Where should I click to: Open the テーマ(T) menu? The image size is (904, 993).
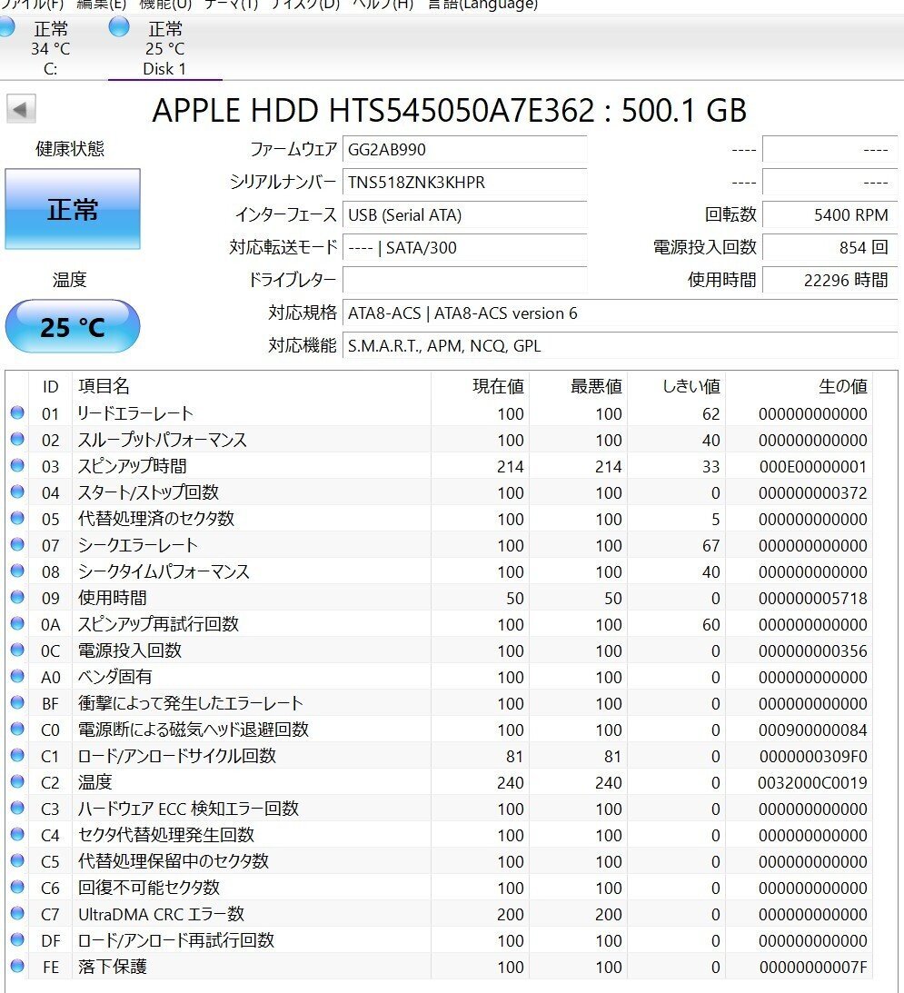(x=231, y=5)
